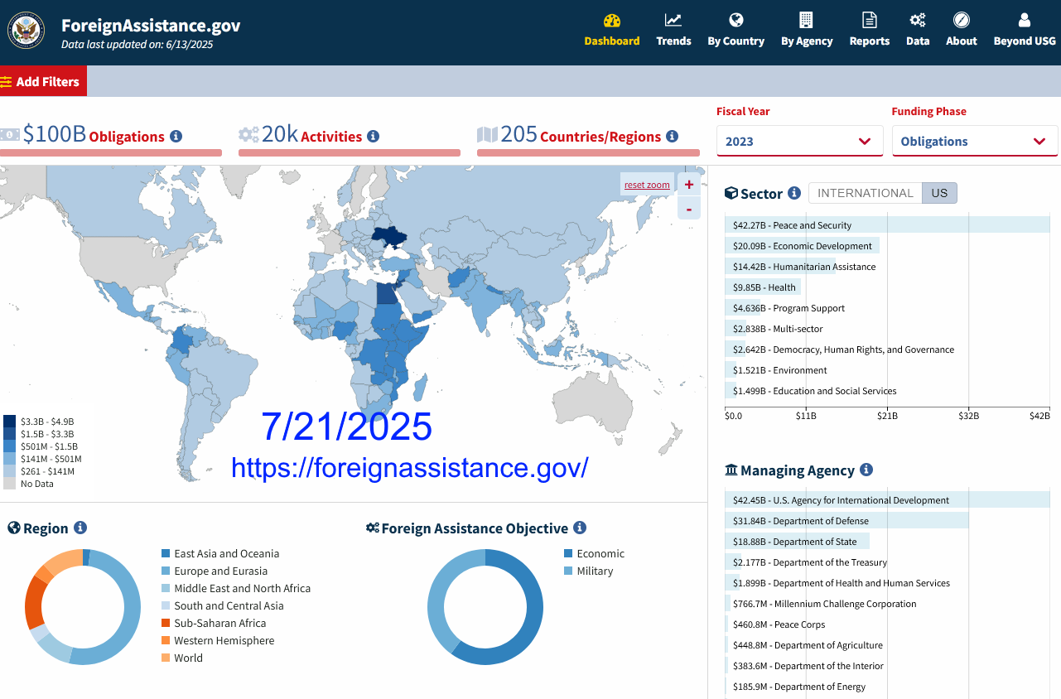
Task: Click the By Agency building icon
Action: tap(806, 20)
